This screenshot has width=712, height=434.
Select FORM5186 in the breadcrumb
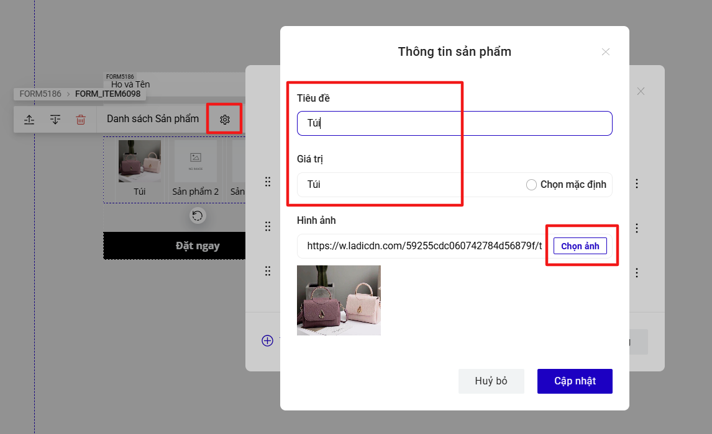[40, 94]
